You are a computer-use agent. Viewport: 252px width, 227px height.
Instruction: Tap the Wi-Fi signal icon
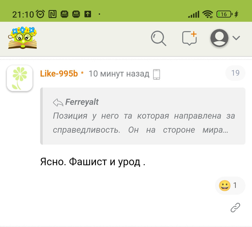click(208, 14)
